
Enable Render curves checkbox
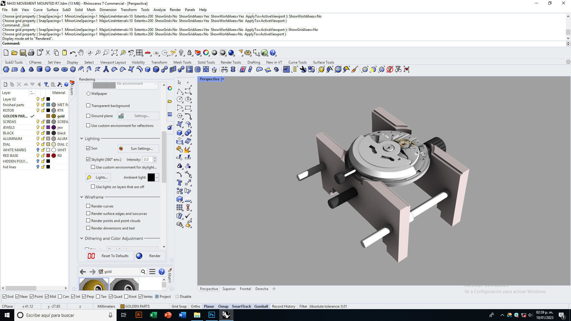(x=88, y=206)
